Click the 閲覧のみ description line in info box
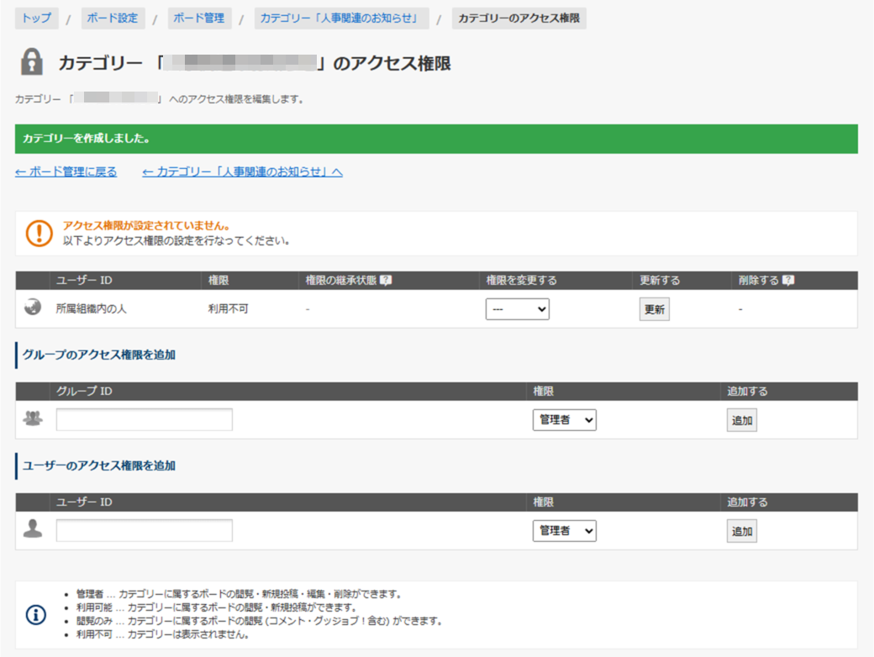Viewport: 874px width, 657px height. (259, 621)
